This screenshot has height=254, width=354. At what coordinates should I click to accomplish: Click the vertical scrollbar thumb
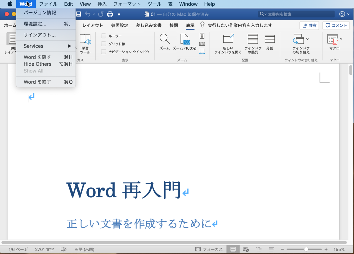[351, 70]
